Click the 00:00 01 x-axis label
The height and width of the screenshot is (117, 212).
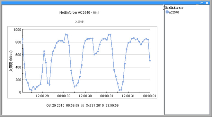[150, 96]
